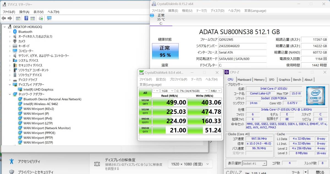The height and width of the screenshot is (174, 330).
Task: Click the Bluetooth category icon
Action: point(15,32)
